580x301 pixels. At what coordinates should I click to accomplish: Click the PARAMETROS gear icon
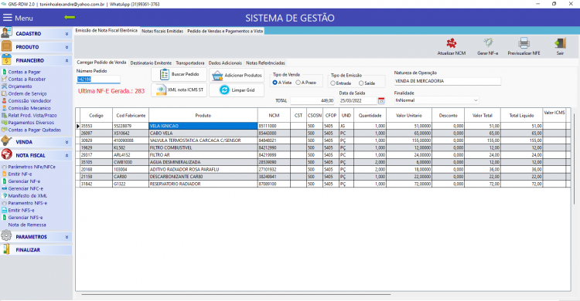tap(6, 235)
